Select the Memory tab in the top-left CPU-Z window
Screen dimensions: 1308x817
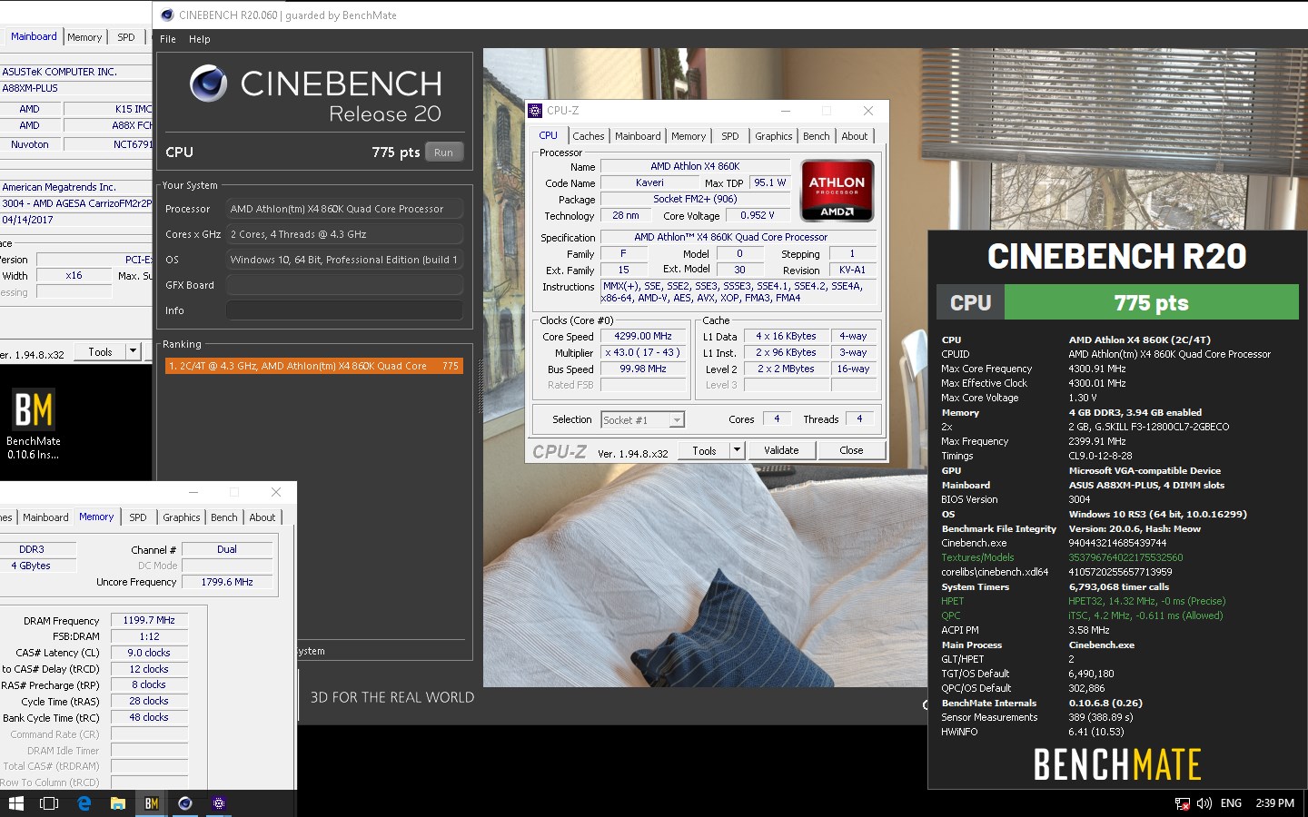pos(84,37)
